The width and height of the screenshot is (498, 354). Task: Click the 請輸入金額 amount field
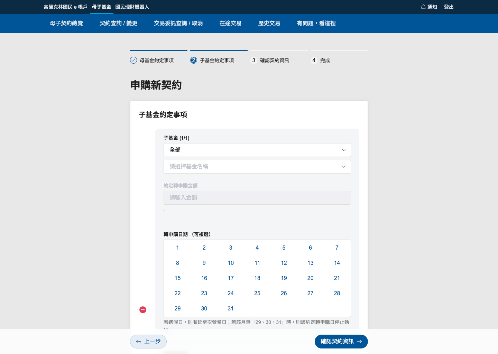point(257,198)
